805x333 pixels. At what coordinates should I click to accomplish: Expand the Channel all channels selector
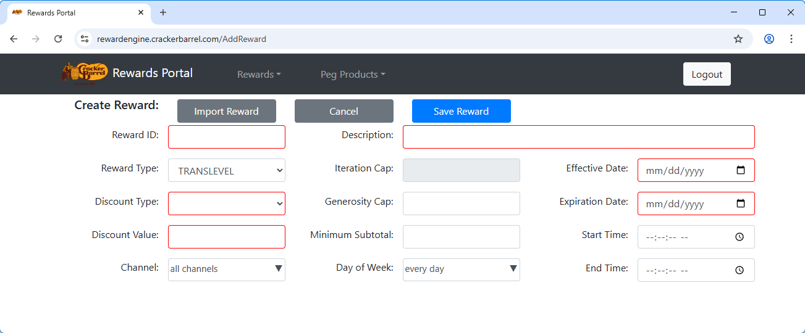tap(226, 269)
